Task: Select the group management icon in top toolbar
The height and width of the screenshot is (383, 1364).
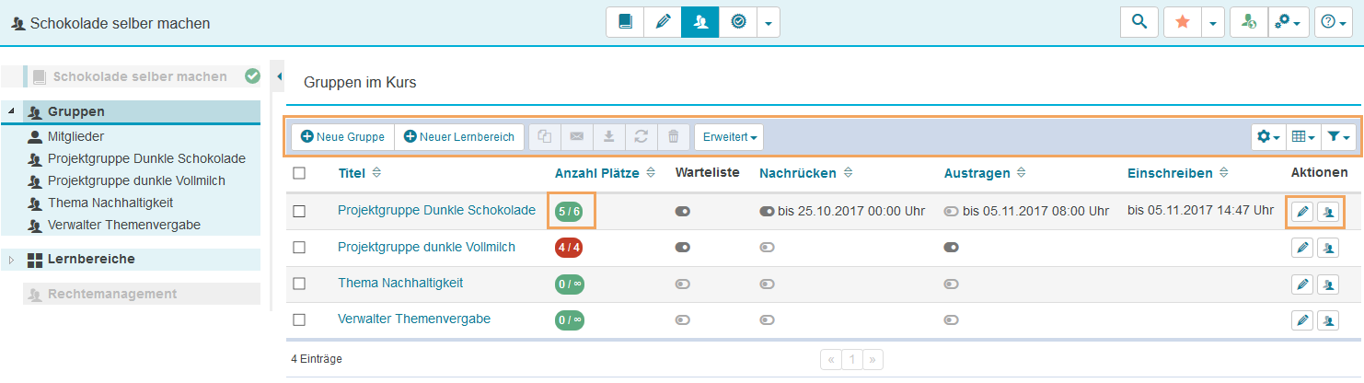Action: [700, 22]
